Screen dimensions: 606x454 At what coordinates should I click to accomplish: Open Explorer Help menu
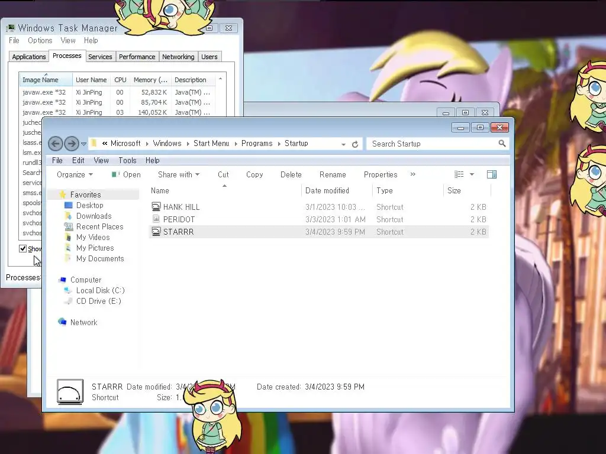click(152, 160)
